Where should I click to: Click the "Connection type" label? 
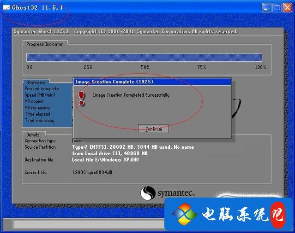40,141
